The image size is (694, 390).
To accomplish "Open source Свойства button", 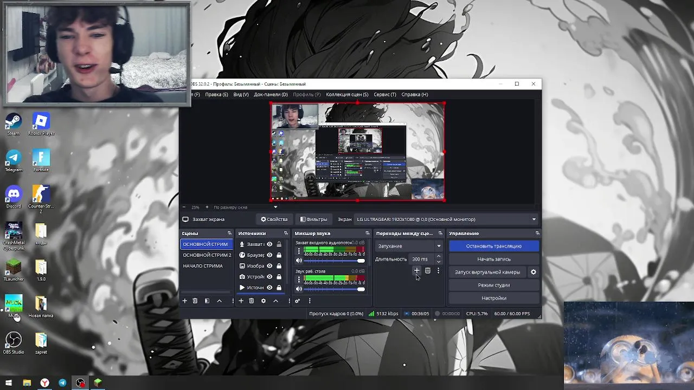I will pyautogui.click(x=274, y=219).
